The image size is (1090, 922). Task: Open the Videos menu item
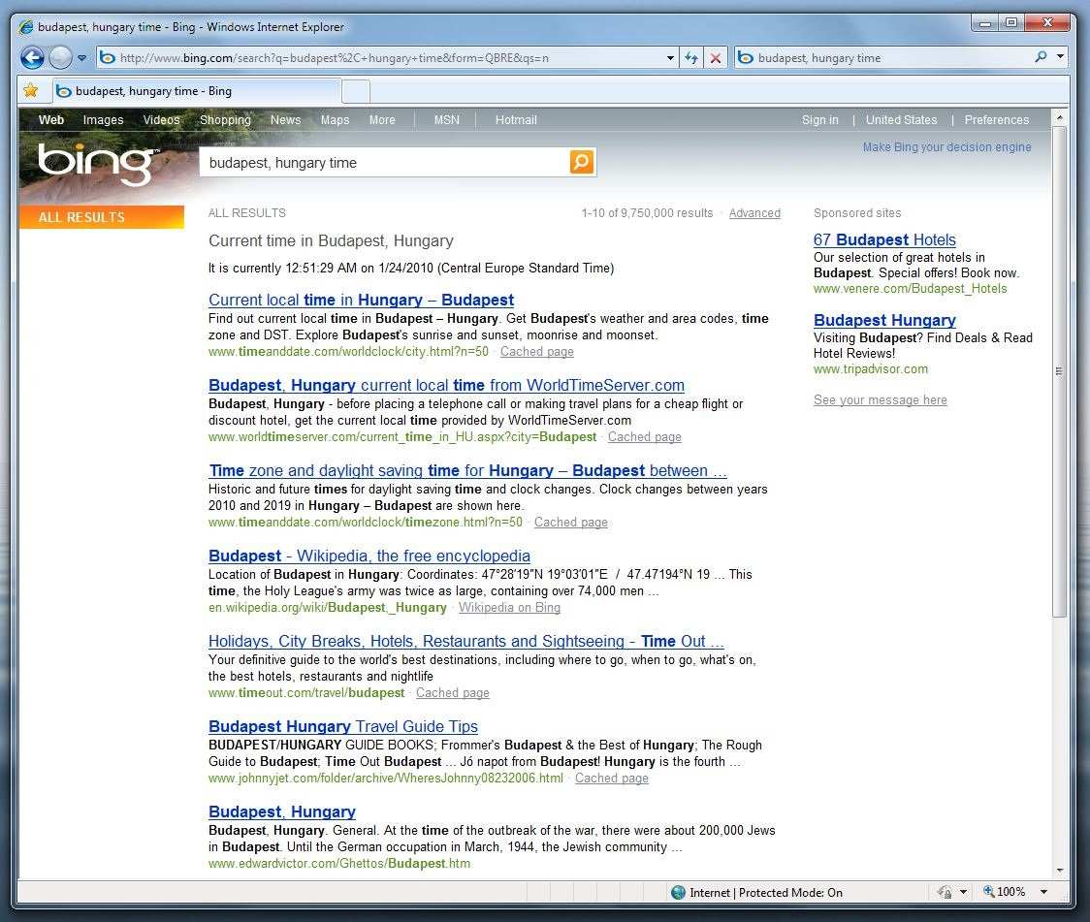click(161, 119)
